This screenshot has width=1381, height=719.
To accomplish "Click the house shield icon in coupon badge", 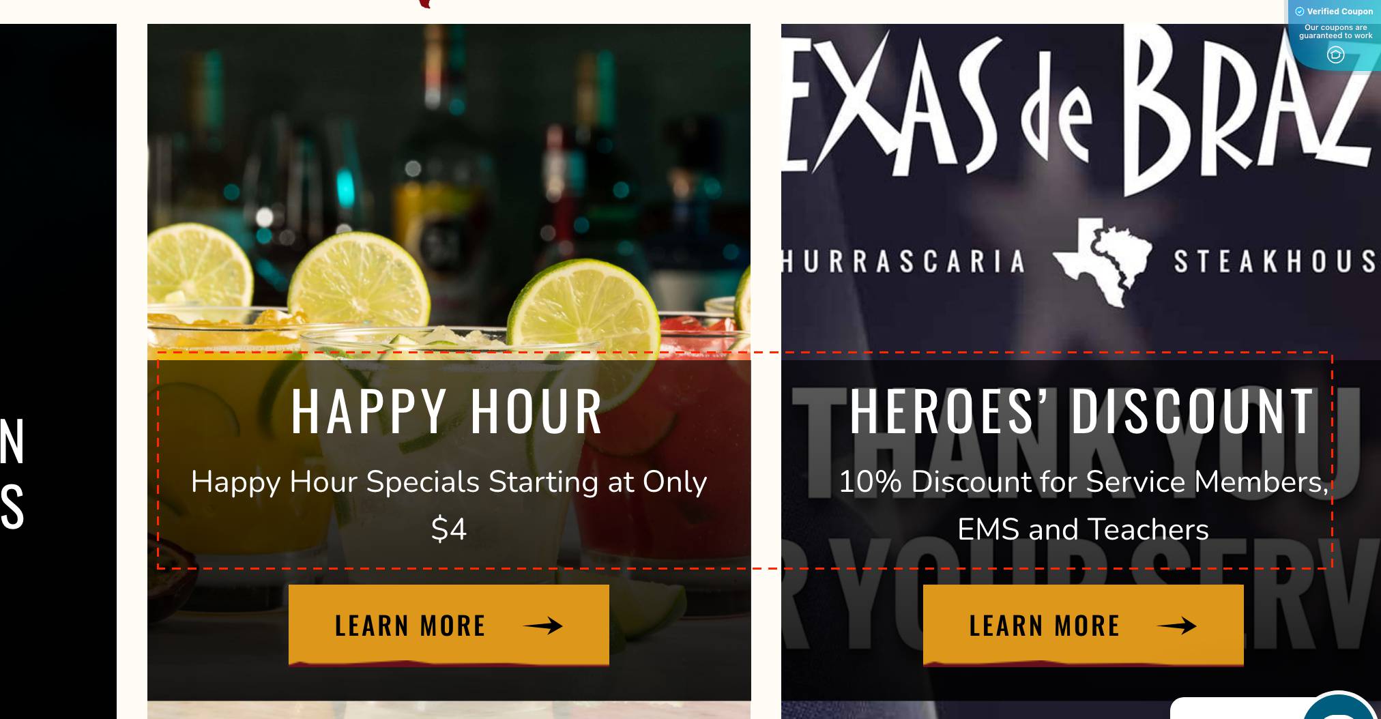I will click(x=1335, y=55).
